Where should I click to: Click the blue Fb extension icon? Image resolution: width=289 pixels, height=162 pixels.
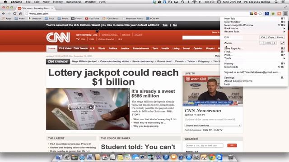click(267, 13)
